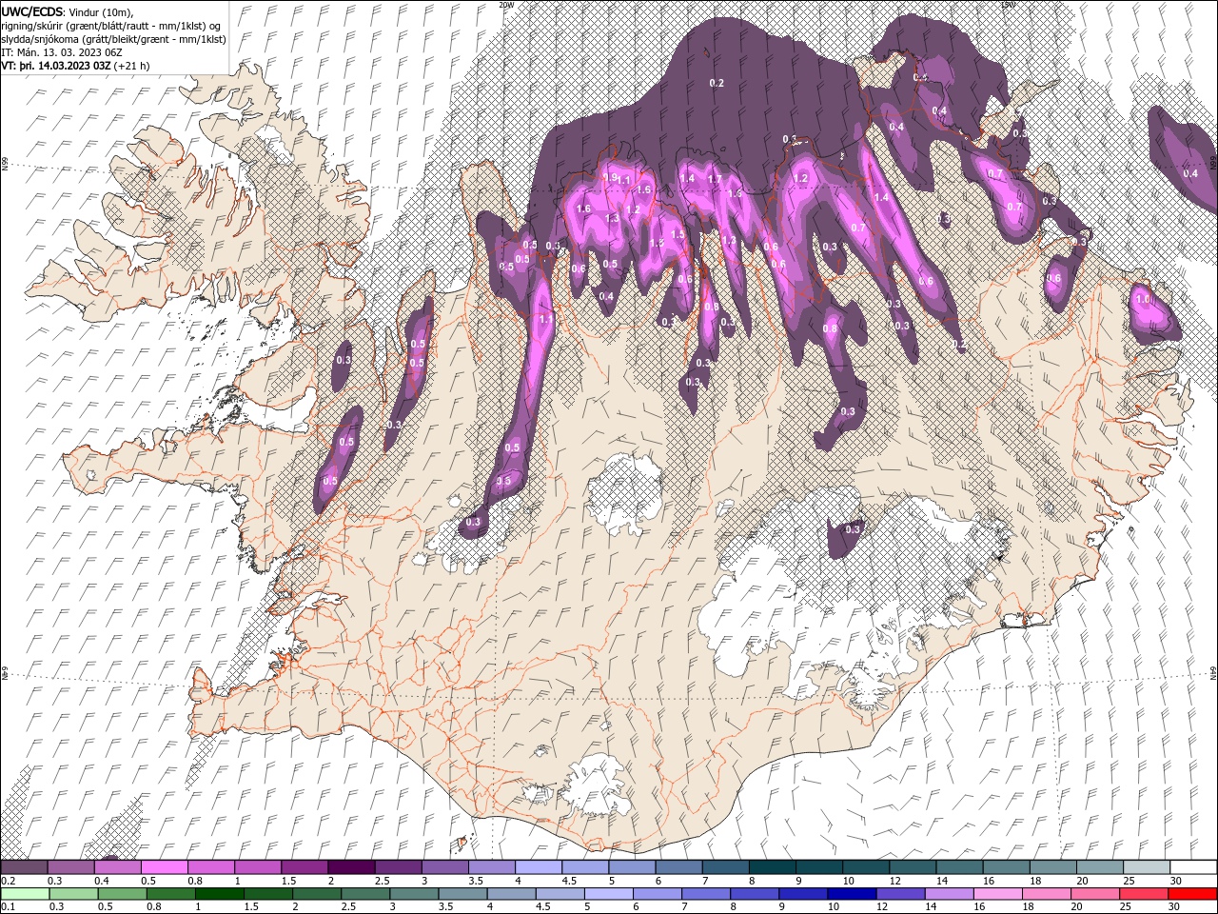1218x914 pixels.
Task: Click the '0.1' label in the bottom legend row
Action: (8, 906)
